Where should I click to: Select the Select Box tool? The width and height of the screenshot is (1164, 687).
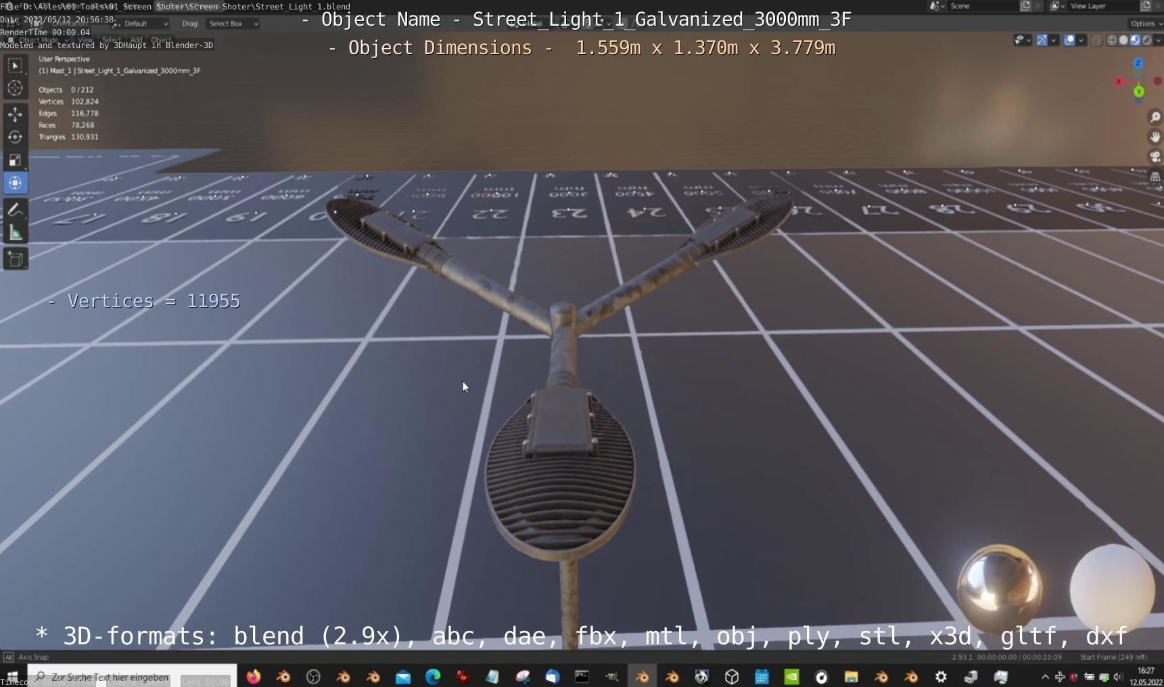(x=15, y=65)
